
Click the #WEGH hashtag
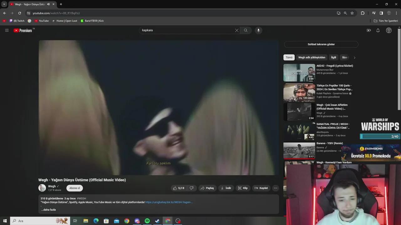81,198
